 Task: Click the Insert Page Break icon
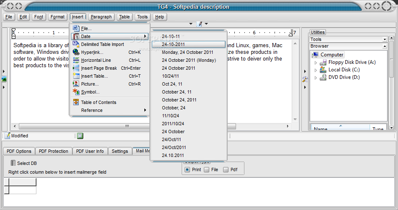tap(76, 68)
